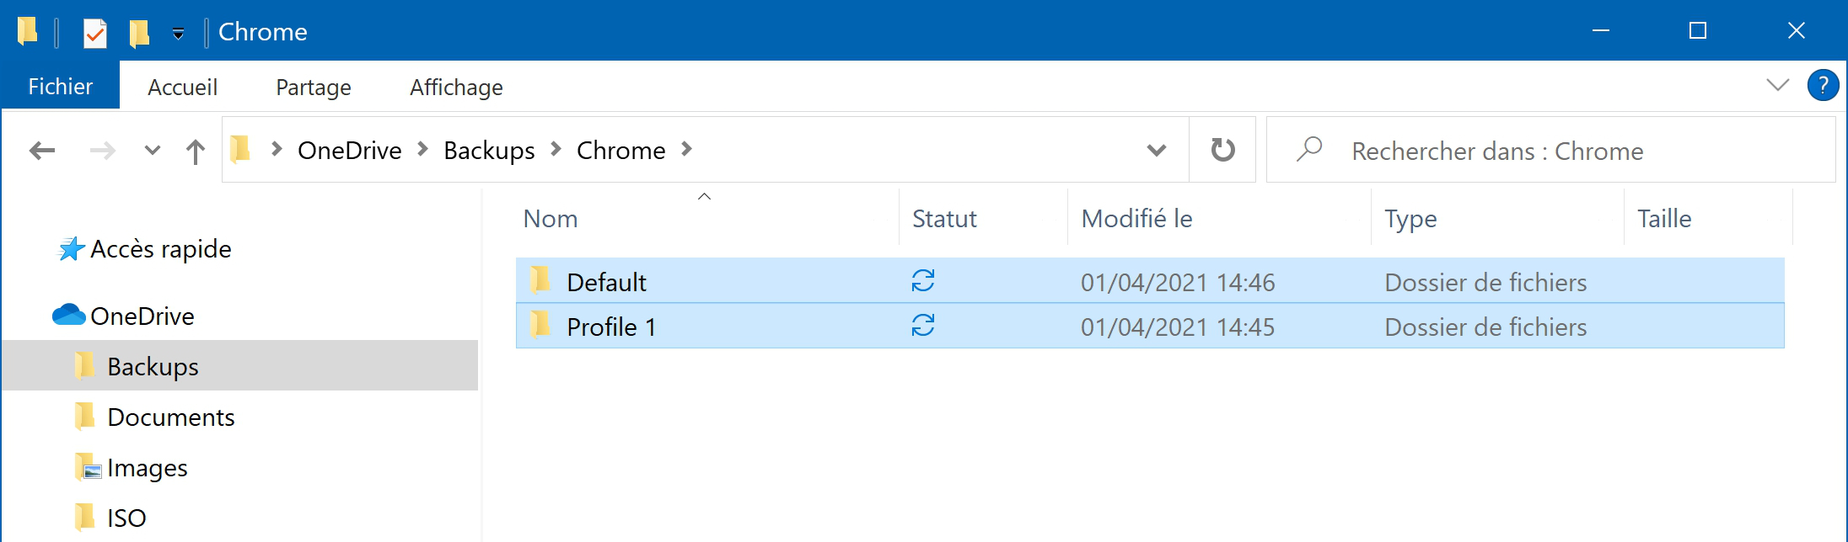Click the Default folder icon
1848x542 pixels.
(540, 279)
